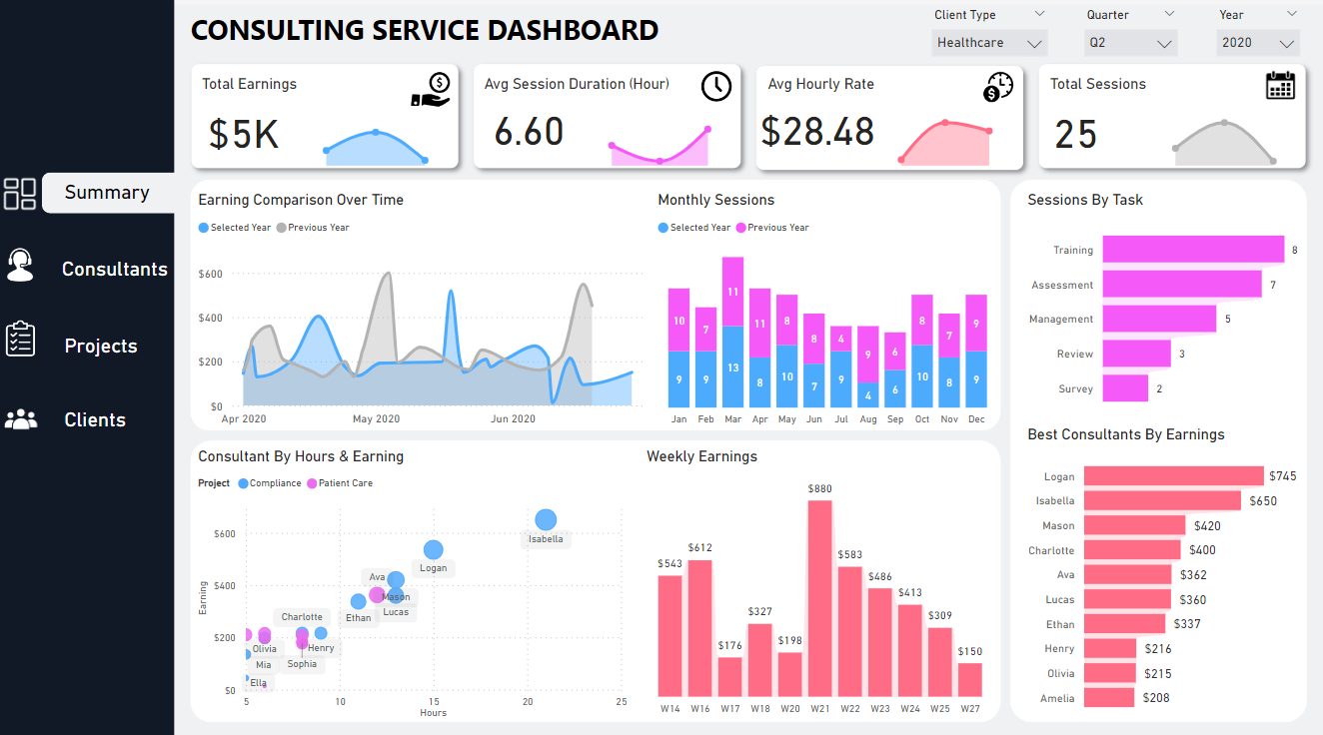The width and height of the screenshot is (1323, 735).
Task: Click the Clients people group icon
Action: (20, 419)
